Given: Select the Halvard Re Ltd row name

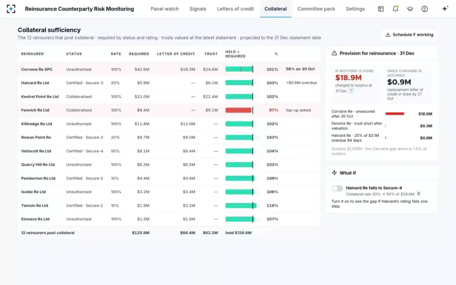Looking at the screenshot, I should point(35,83).
